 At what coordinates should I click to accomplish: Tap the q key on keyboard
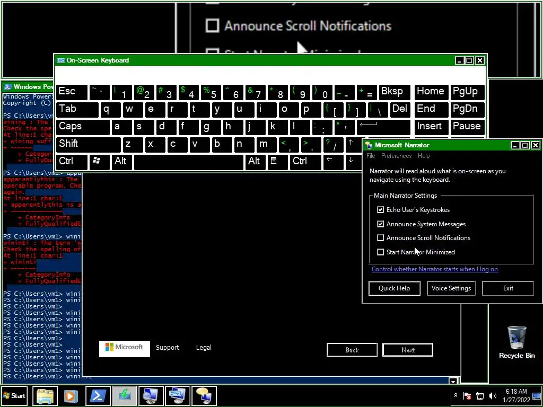tap(110, 109)
